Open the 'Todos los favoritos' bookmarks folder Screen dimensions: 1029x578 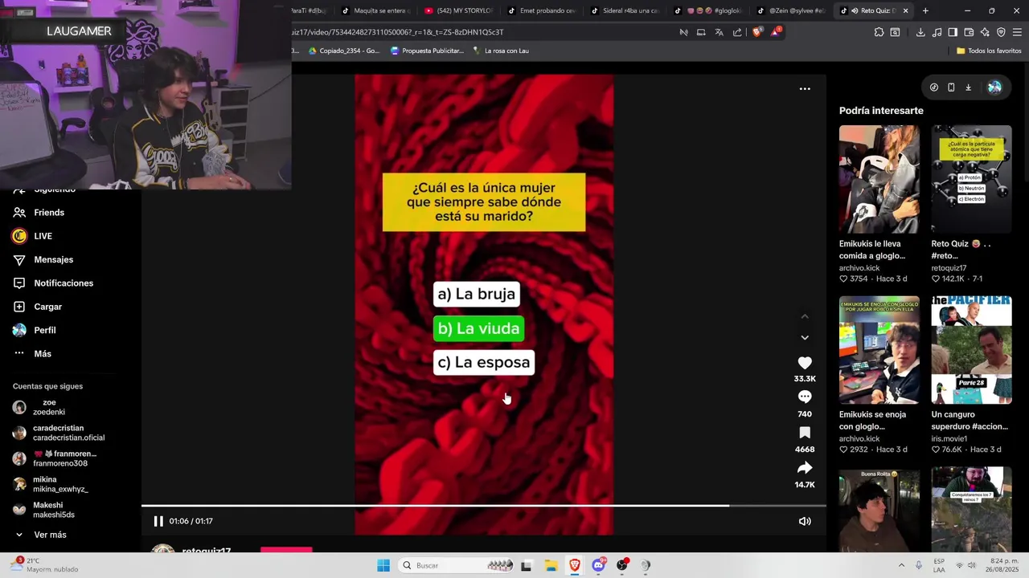click(989, 51)
